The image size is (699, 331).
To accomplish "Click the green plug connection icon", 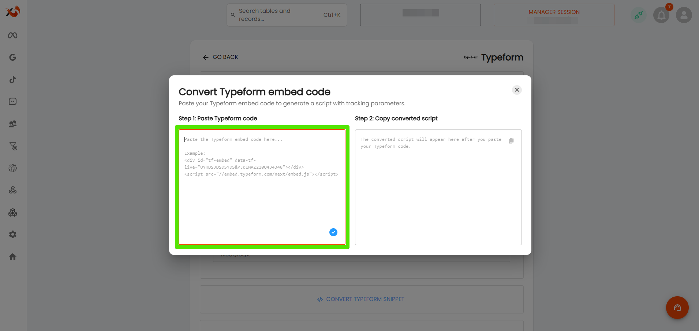I will [x=638, y=15].
